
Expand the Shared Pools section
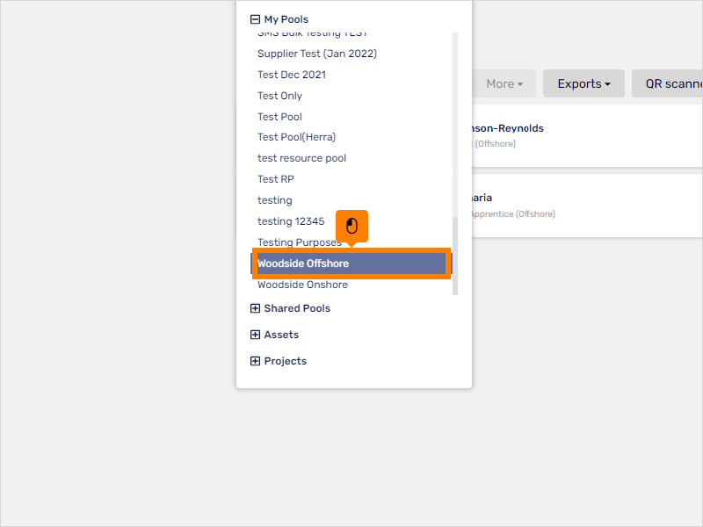[x=255, y=308]
